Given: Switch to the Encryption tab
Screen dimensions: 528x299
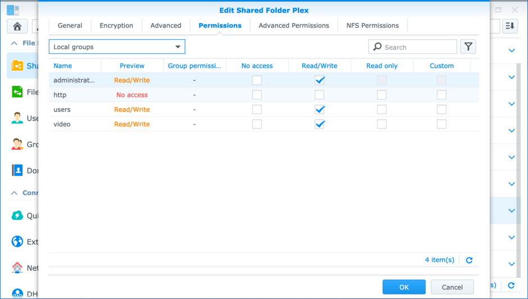Looking at the screenshot, I should [116, 26].
